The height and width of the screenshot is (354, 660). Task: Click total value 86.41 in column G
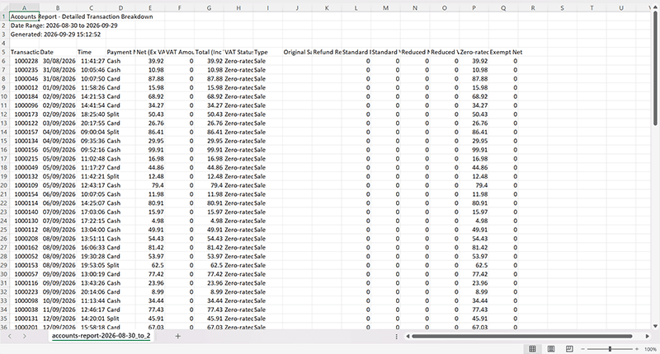coord(210,132)
